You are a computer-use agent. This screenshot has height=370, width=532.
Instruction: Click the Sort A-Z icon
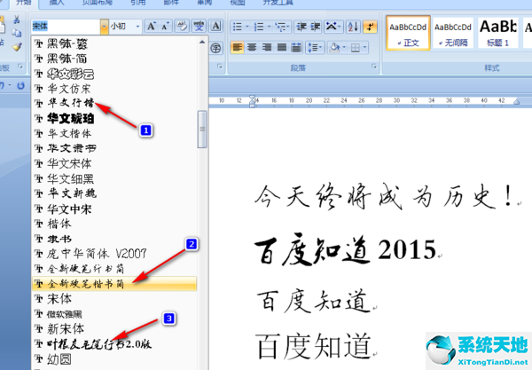[353, 27]
